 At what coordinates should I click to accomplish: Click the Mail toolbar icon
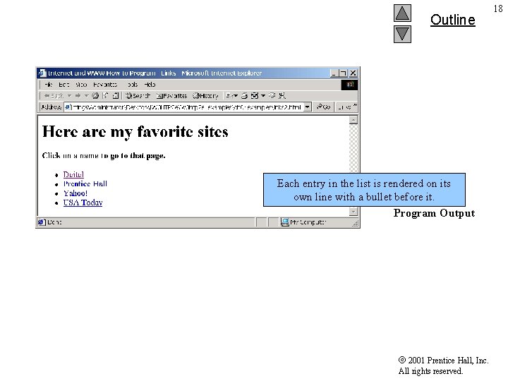click(231, 95)
